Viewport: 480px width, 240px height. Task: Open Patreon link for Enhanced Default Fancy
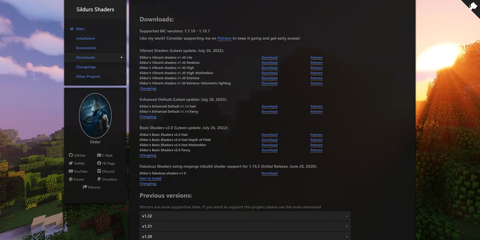point(316,112)
